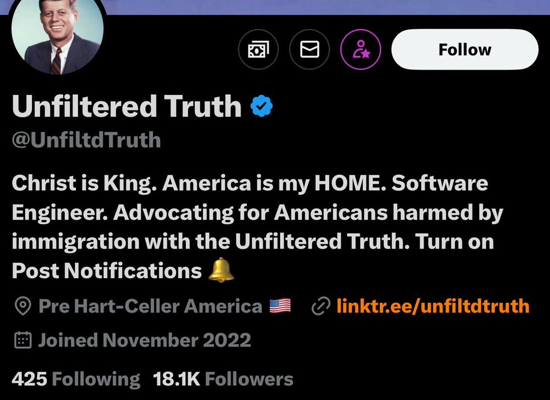Image resolution: width=550 pixels, height=400 pixels.
Task: Select the @UnfiltdTruth handle
Action: click(x=86, y=140)
